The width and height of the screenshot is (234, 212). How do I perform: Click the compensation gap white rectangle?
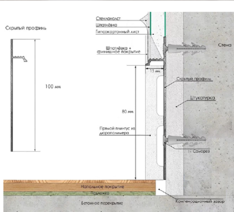pos(161,188)
